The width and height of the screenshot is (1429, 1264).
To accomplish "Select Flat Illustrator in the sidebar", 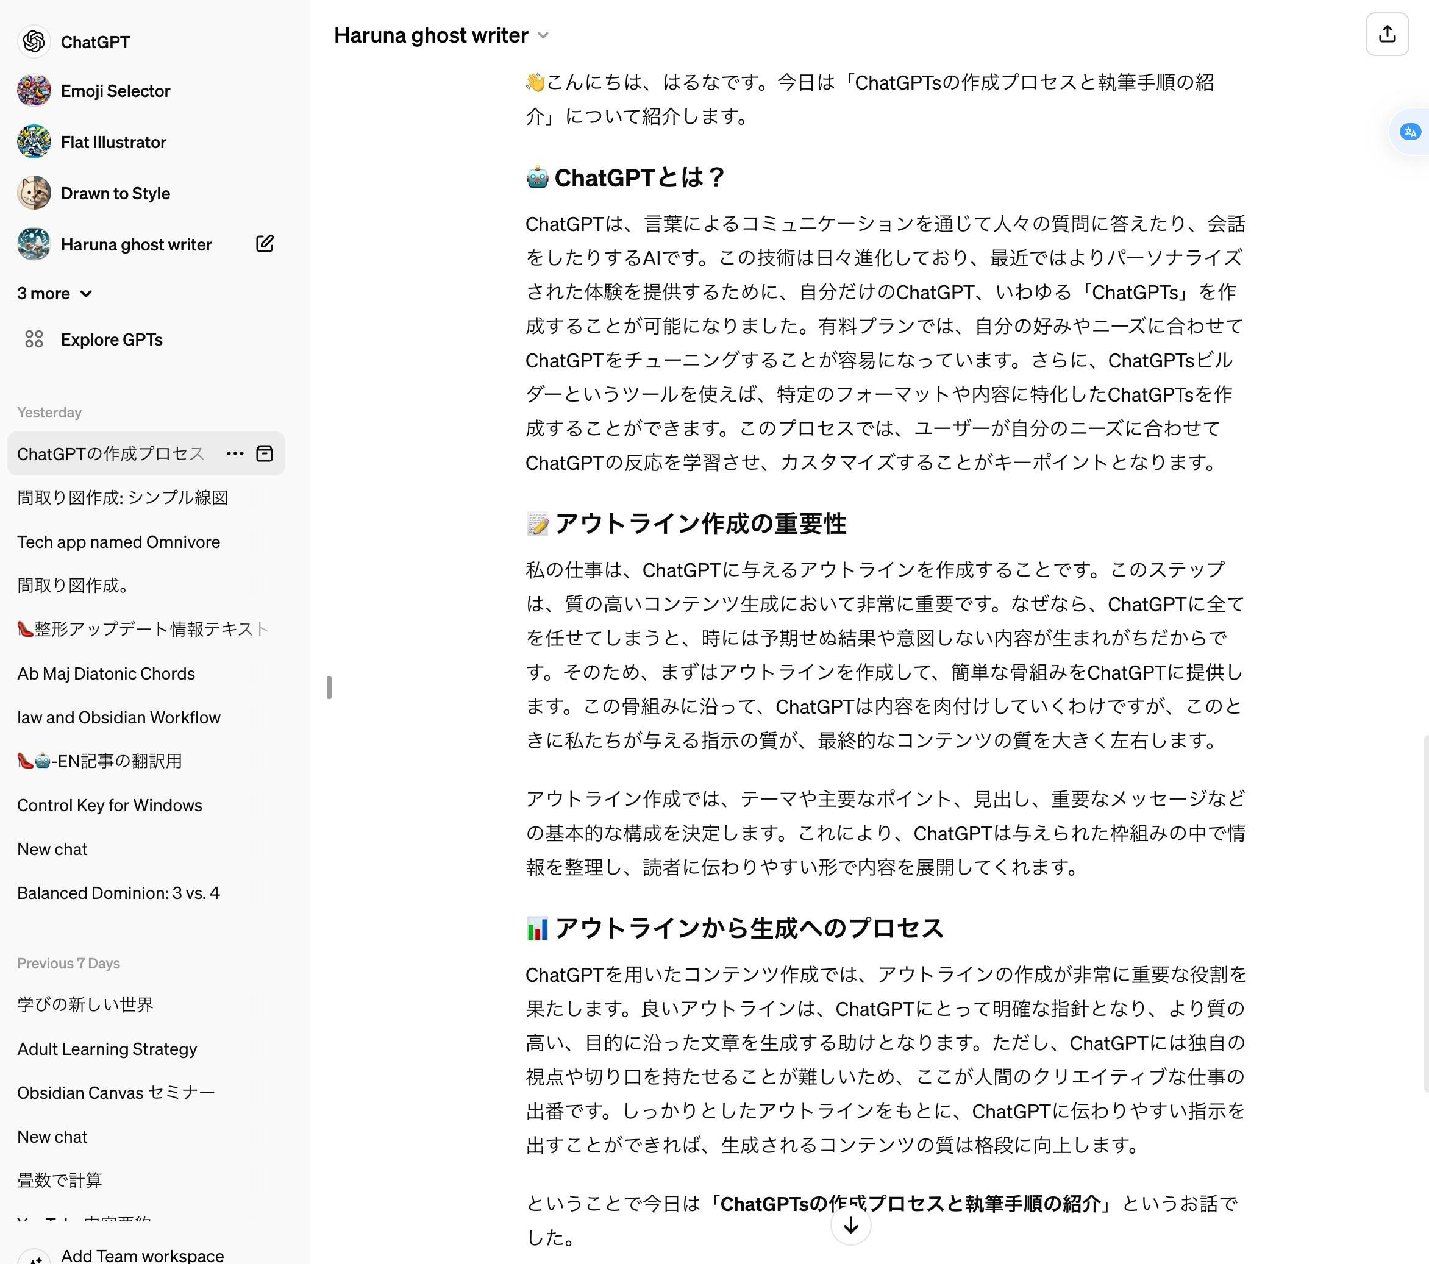I will 113,142.
